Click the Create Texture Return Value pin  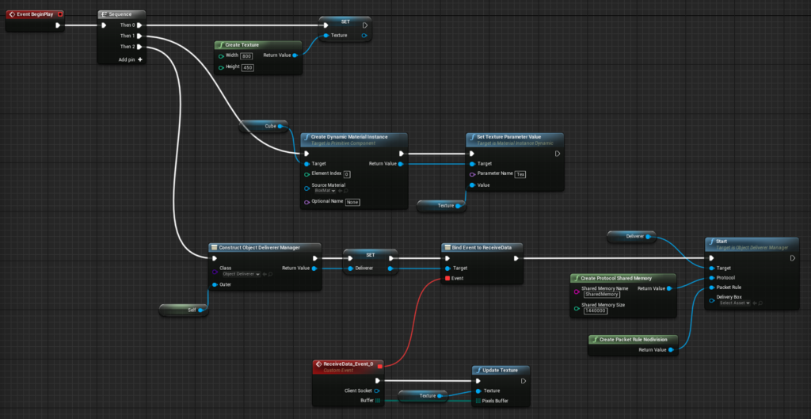tap(295, 55)
